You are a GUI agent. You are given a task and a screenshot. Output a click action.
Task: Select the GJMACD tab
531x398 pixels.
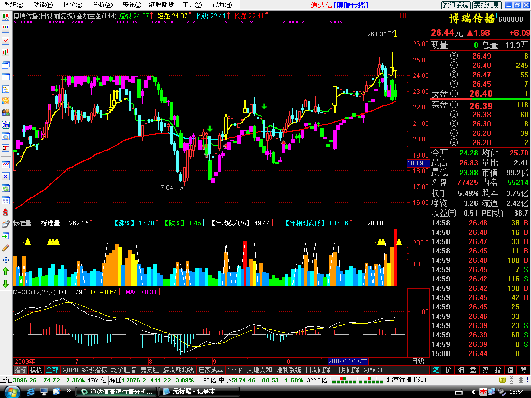(x=372, y=370)
